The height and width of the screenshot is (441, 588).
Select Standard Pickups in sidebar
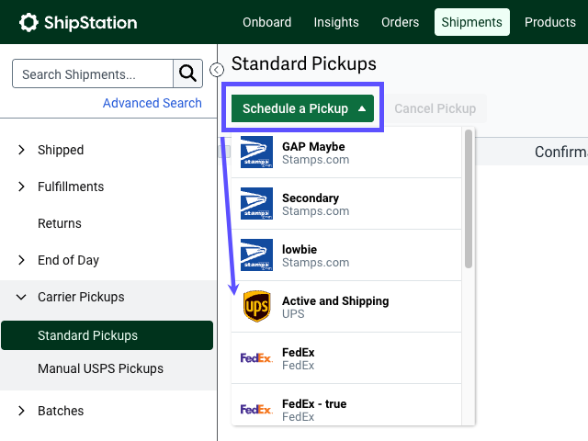pos(107,335)
